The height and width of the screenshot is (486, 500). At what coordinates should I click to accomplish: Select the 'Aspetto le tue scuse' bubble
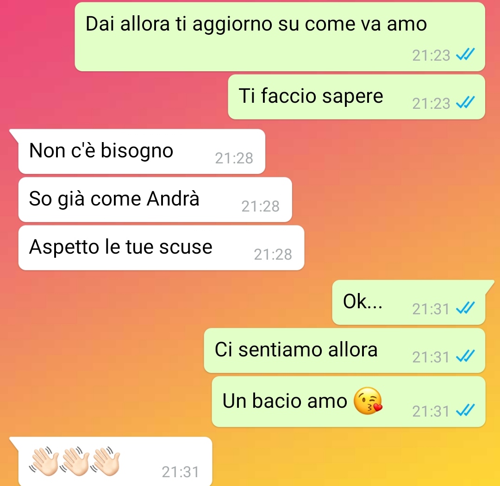click(161, 248)
